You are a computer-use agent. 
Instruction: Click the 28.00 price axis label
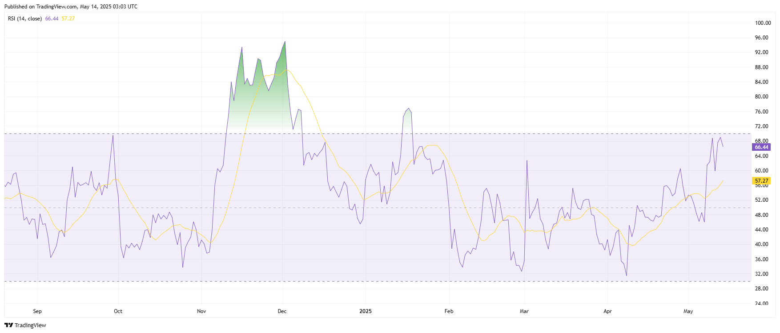pyautogui.click(x=762, y=289)
